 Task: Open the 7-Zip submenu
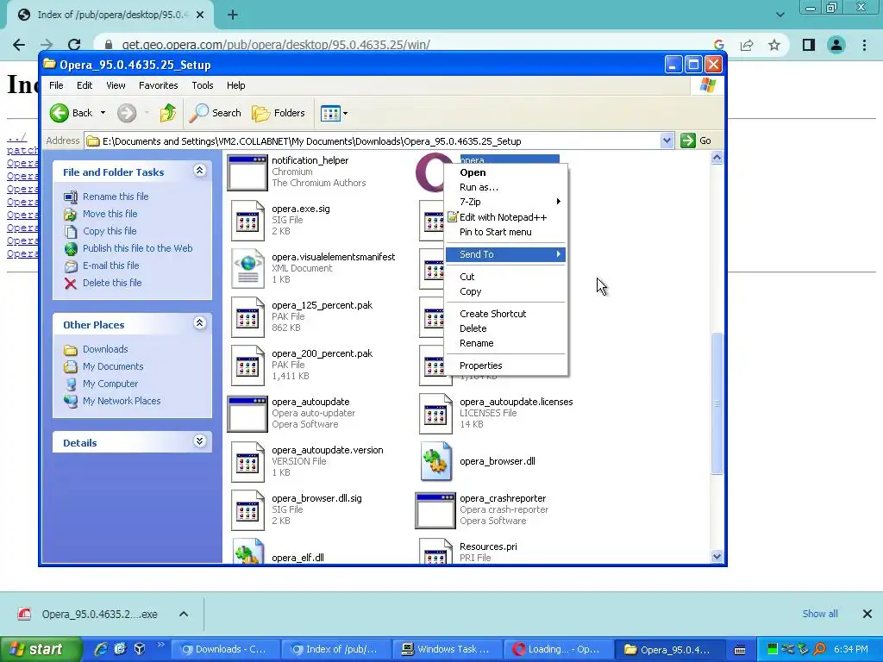(x=505, y=202)
